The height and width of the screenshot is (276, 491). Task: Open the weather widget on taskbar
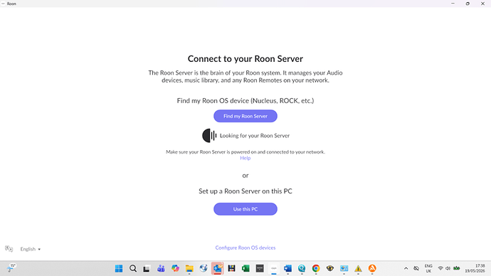[x=11, y=268]
